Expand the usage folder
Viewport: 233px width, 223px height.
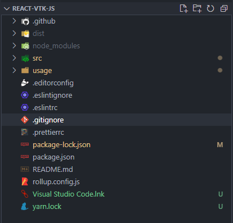116,70
